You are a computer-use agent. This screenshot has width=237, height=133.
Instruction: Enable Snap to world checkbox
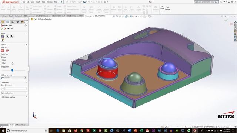point(2,75)
